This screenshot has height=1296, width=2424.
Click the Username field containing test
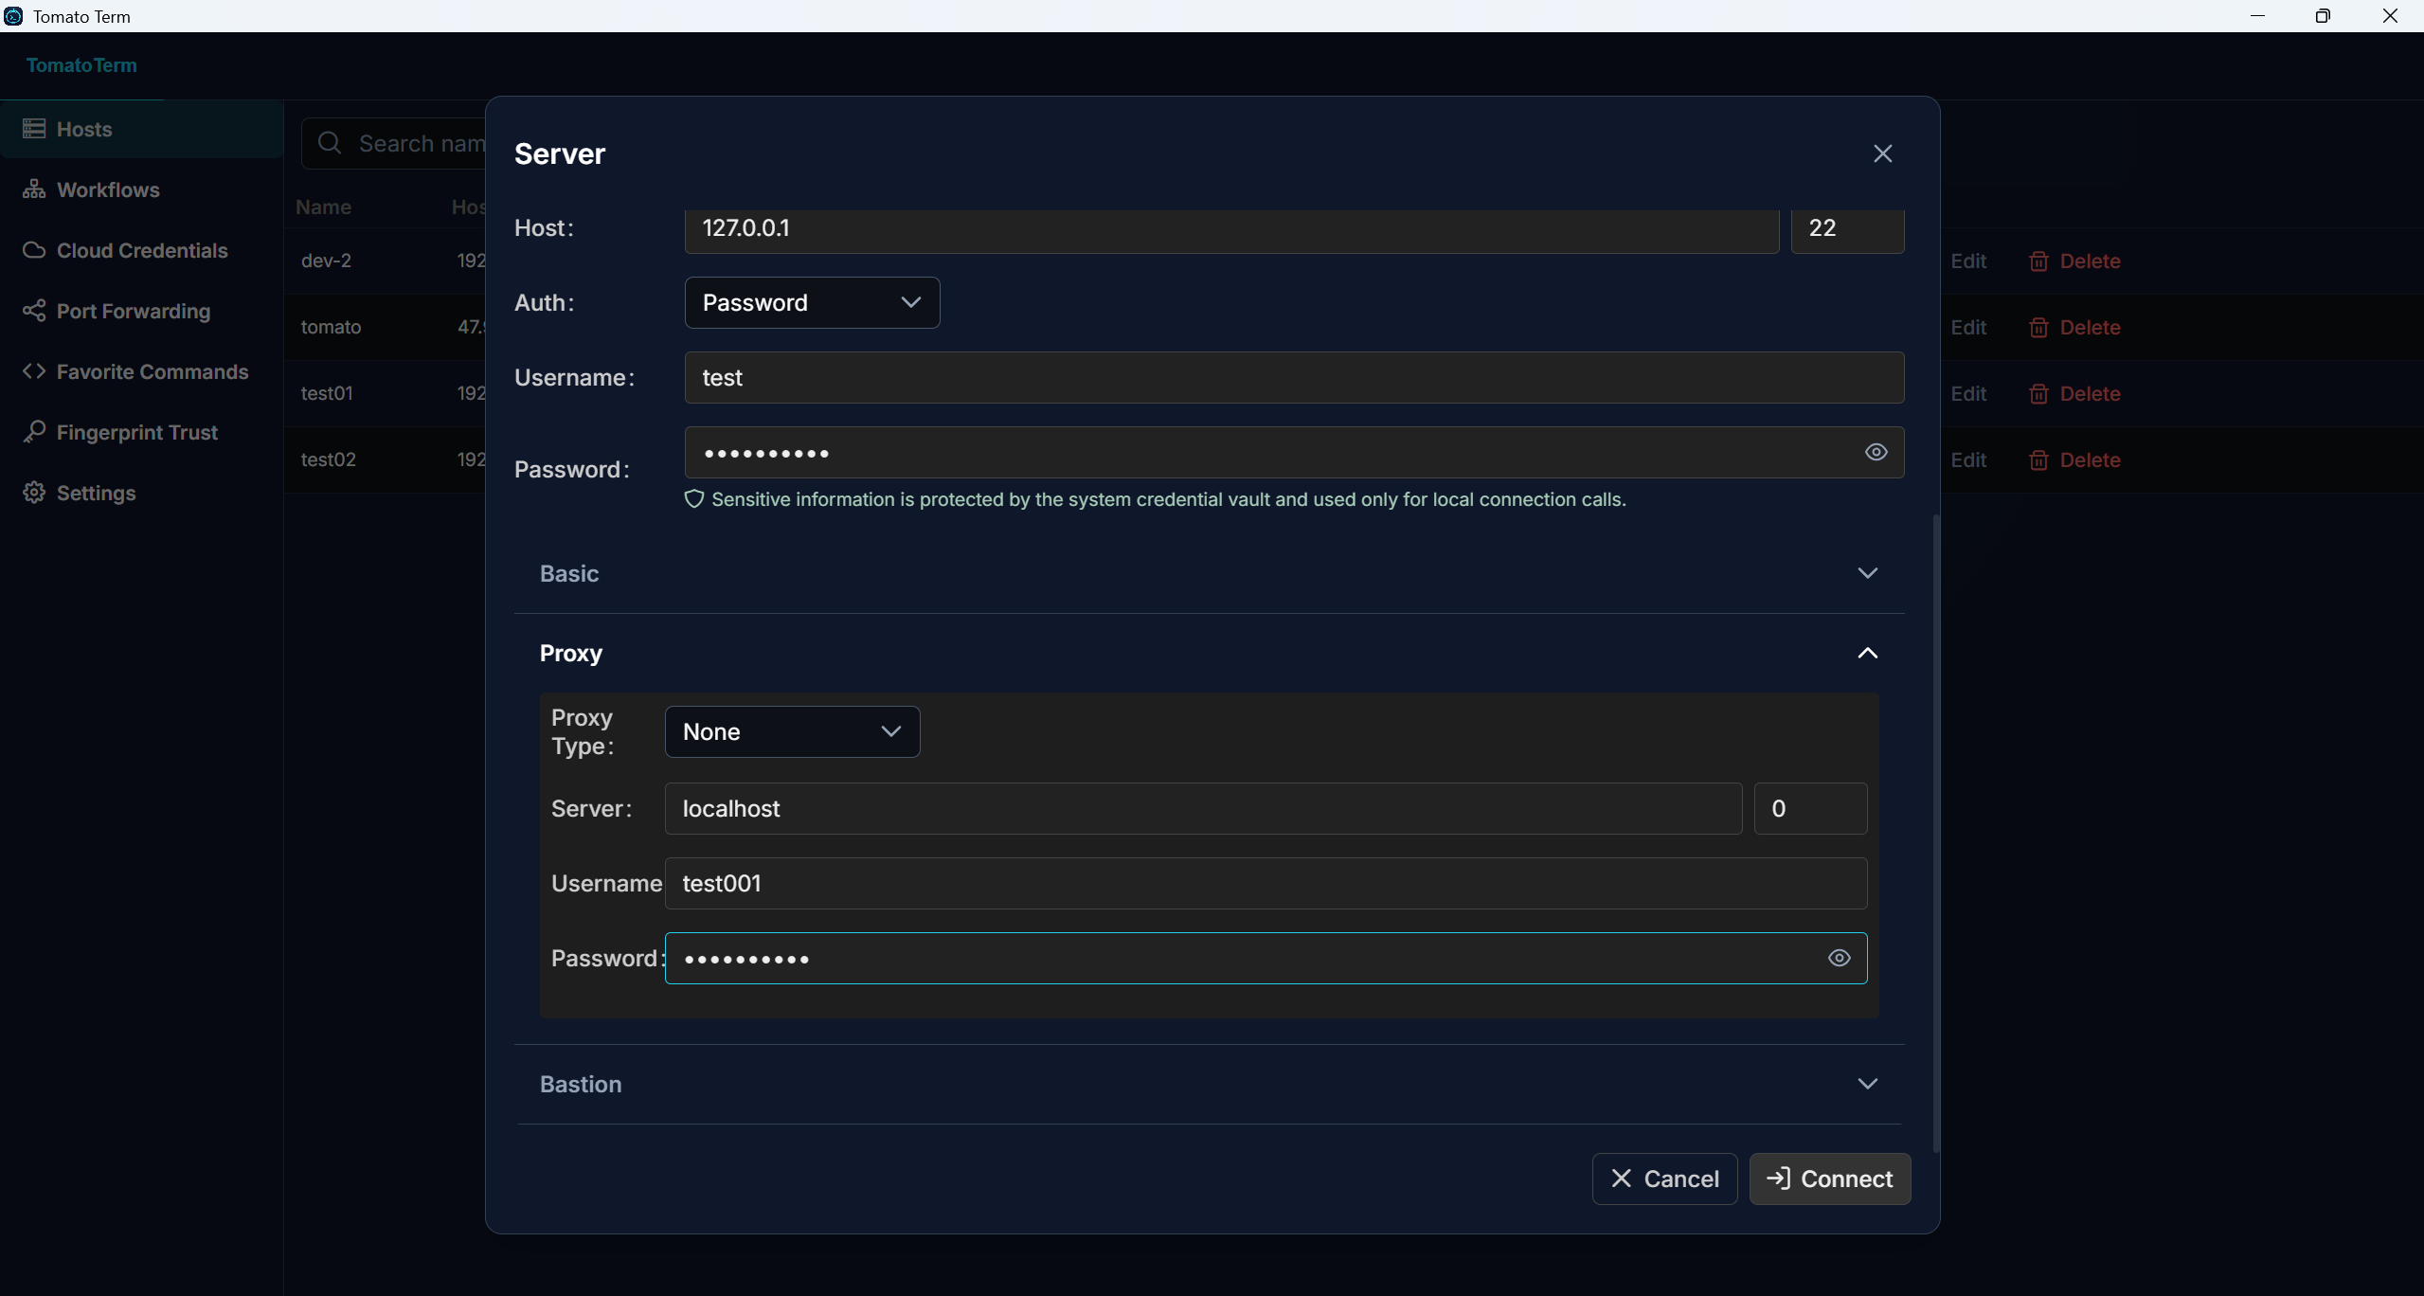[x=1294, y=378]
